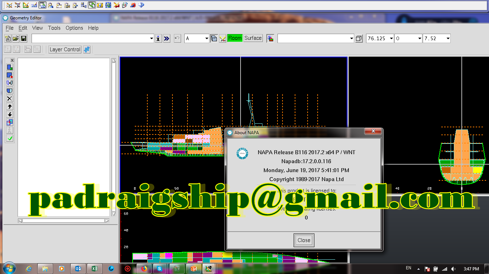Click the list panel scroll up arrow
Viewport: 489px width, 274px height.
click(114, 61)
